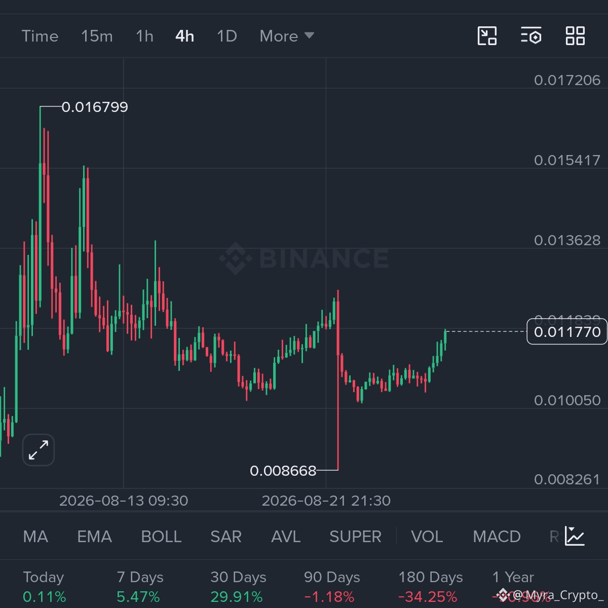Open the grid layout icon
The height and width of the screenshot is (608, 608).
coord(575,36)
